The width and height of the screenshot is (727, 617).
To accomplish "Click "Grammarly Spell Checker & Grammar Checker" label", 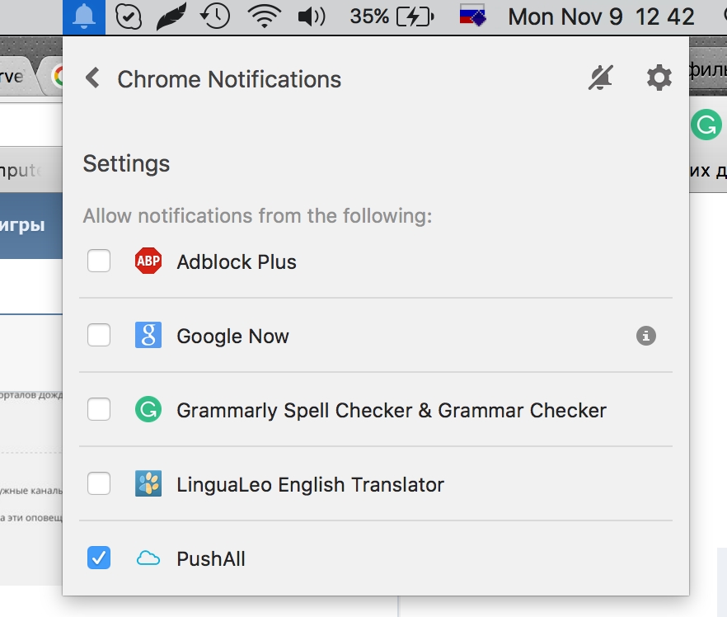I will pos(392,411).
